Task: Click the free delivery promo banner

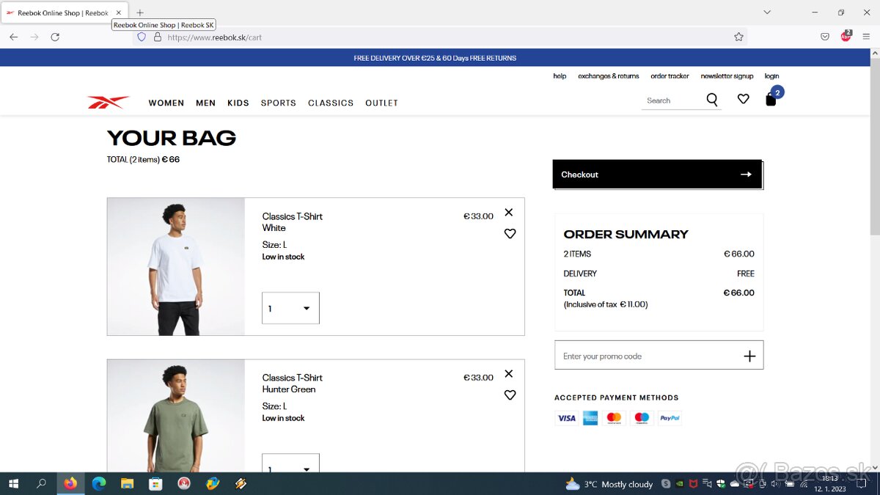Action: (435, 58)
